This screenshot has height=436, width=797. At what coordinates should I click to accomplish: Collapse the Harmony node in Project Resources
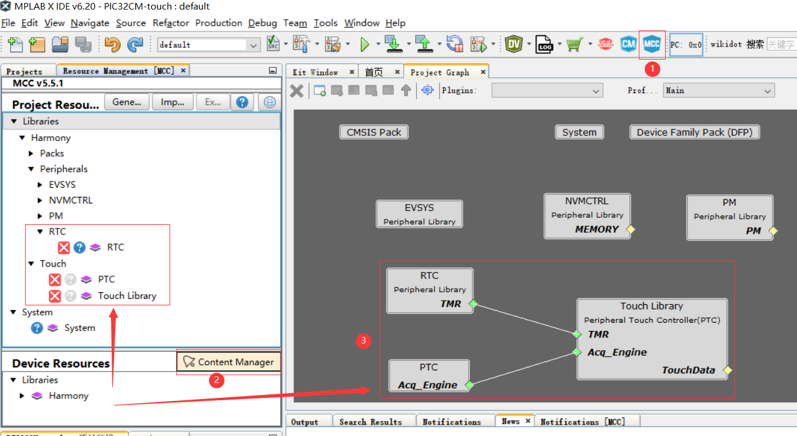pyautogui.click(x=22, y=138)
